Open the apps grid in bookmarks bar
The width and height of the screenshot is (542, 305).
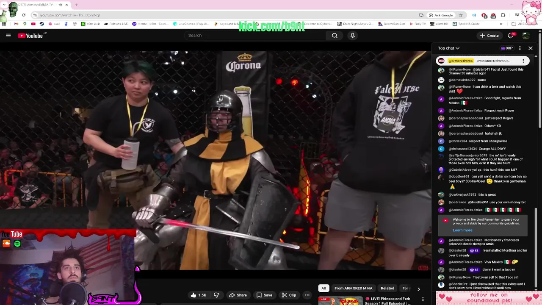(4, 24)
